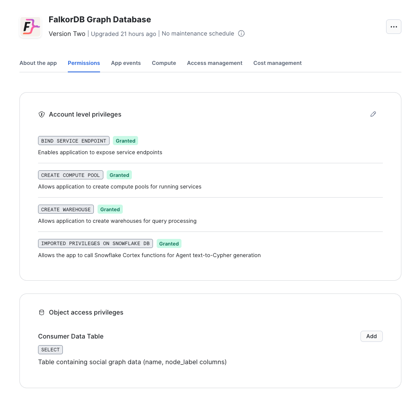Image resolution: width=420 pixels, height=396 pixels.
Task: Open the three-dot more options menu
Action: [x=394, y=27]
